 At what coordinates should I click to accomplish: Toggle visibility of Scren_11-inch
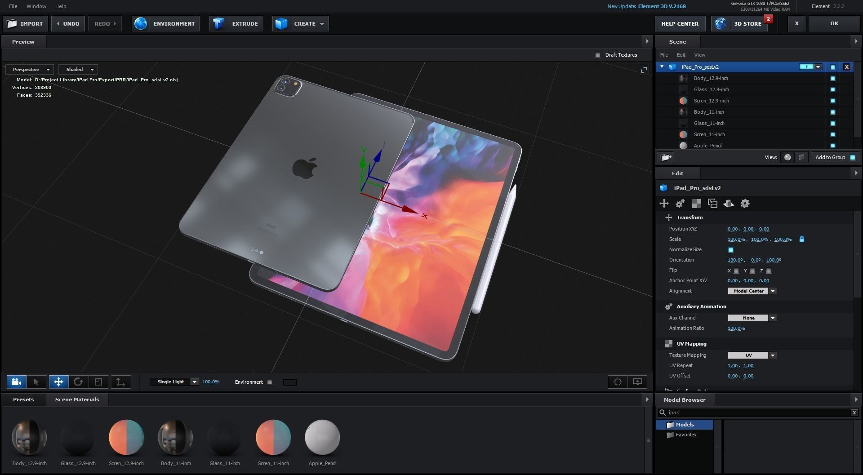point(832,134)
